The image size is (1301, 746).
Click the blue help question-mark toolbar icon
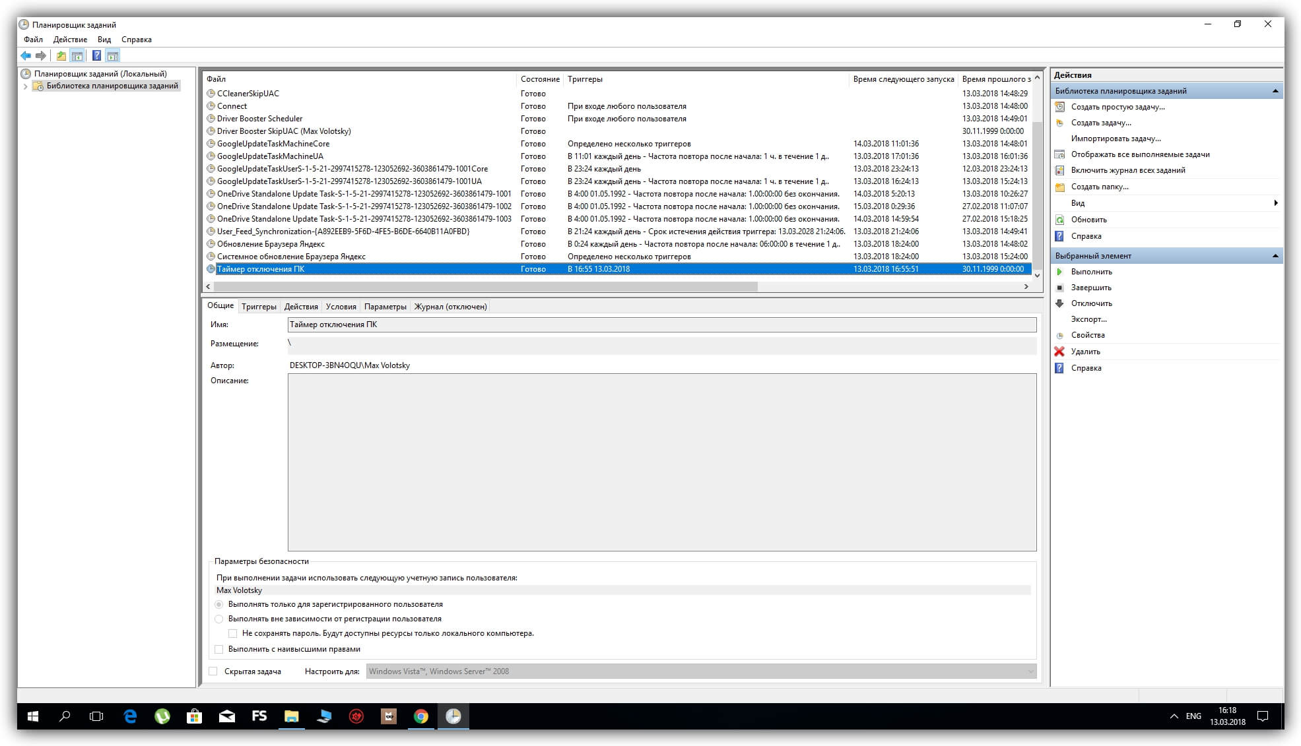[x=96, y=56]
